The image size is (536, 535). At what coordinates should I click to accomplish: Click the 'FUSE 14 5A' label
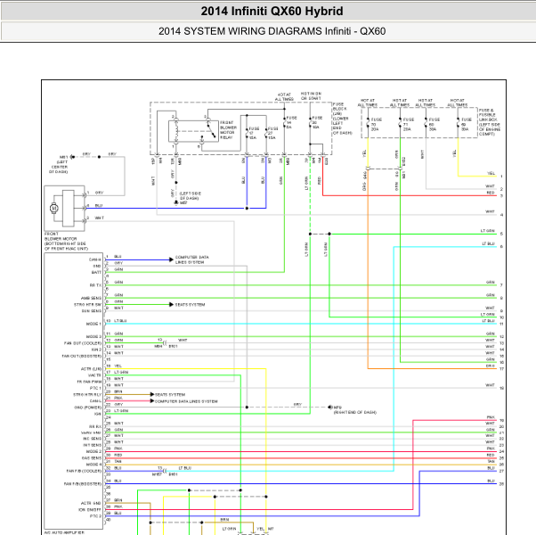pyautogui.click(x=291, y=122)
